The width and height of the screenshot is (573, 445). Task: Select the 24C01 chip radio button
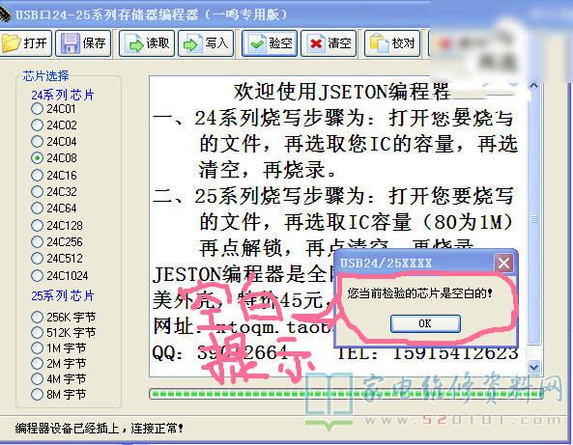[37, 109]
